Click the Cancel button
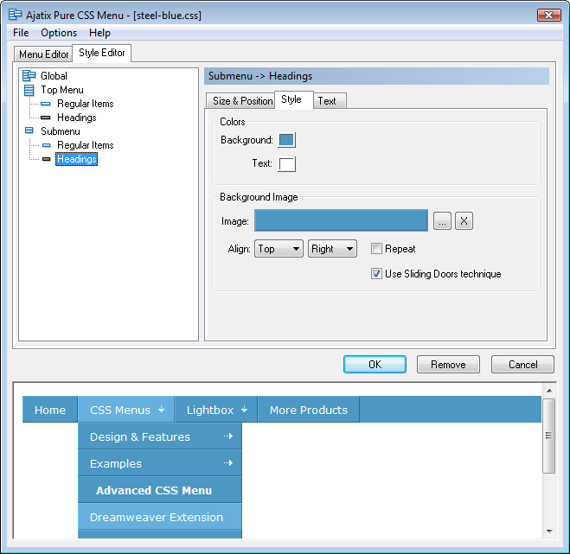 [522, 365]
